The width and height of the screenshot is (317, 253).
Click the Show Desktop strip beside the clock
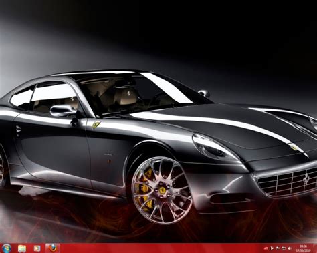[x=315, y=248]
